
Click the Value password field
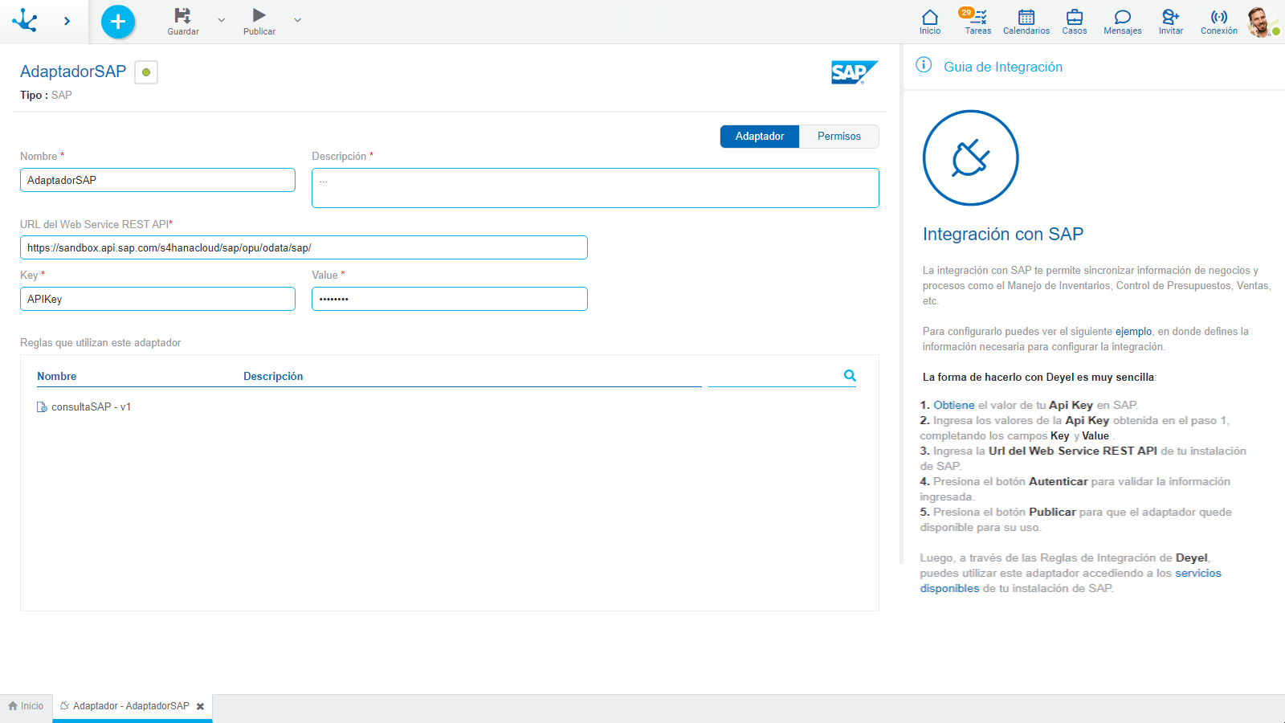[450, 299]
